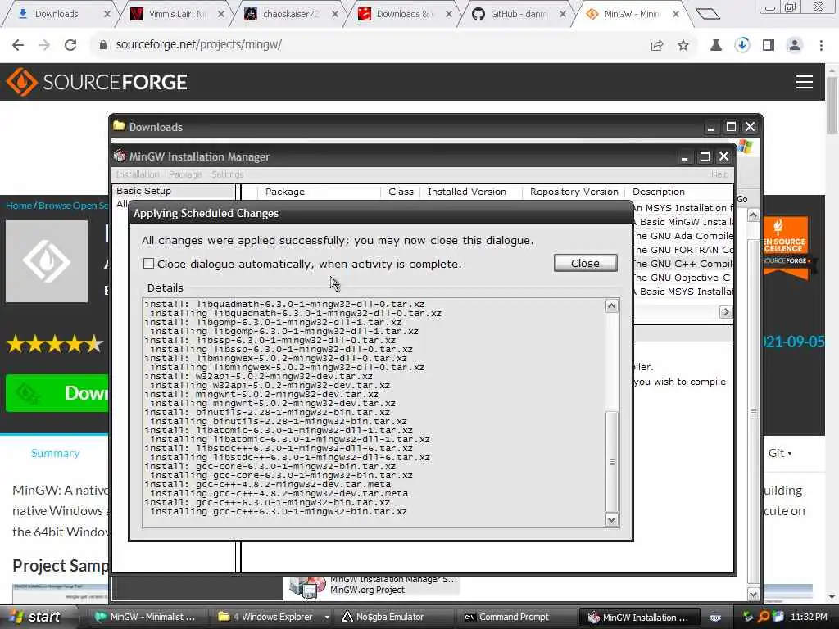839x629 pixels.
Task: Click the Downloads window folder icon
Action: tap(119, 127)
